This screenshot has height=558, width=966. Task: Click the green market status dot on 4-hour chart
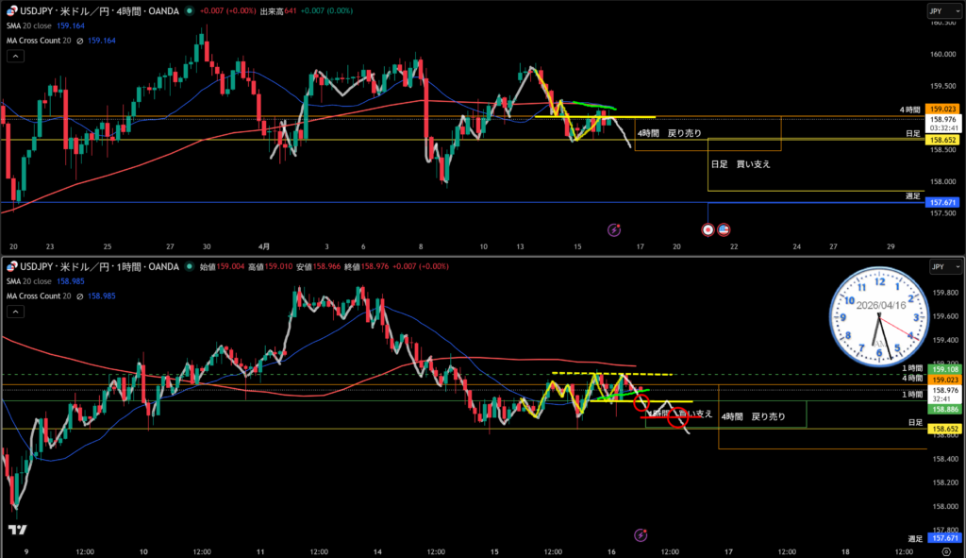[x=190, y=10]
